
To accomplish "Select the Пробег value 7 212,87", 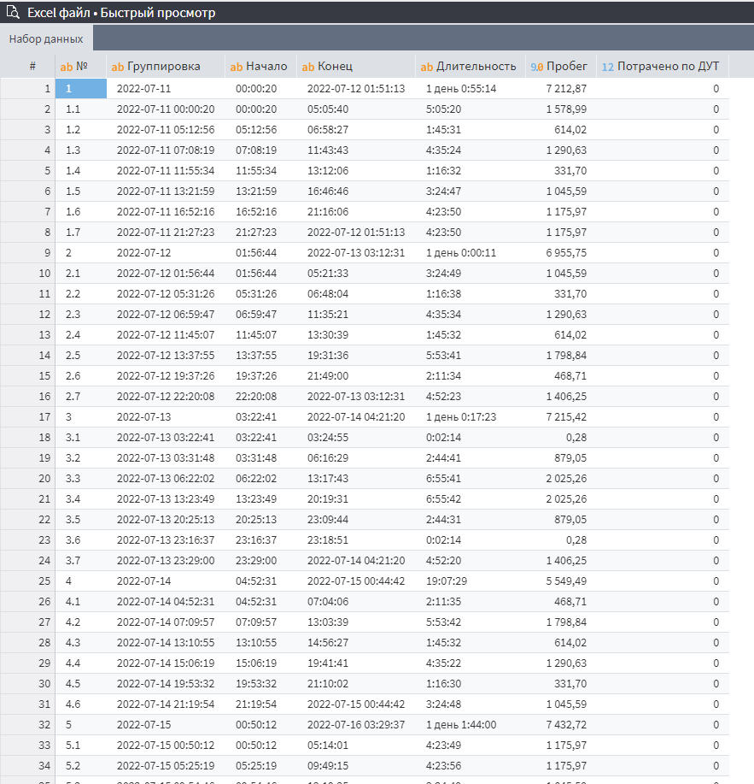I will point(566,89).
